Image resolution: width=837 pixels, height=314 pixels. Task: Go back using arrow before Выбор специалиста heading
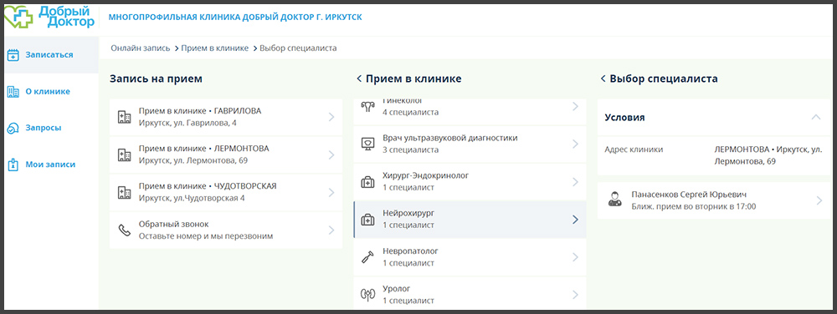click(603, 78)
